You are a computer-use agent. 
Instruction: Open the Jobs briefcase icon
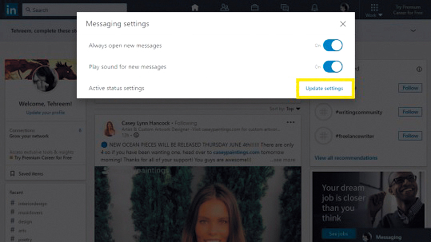point(255,8)
